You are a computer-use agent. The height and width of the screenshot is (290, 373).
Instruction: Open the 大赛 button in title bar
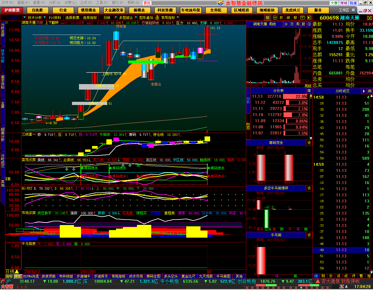(x=334, y=3)
